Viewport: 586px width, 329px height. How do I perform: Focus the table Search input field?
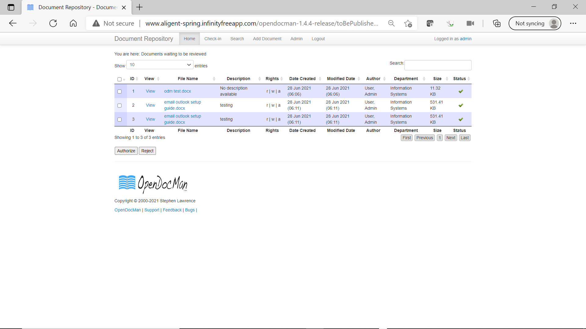point(438,65)
